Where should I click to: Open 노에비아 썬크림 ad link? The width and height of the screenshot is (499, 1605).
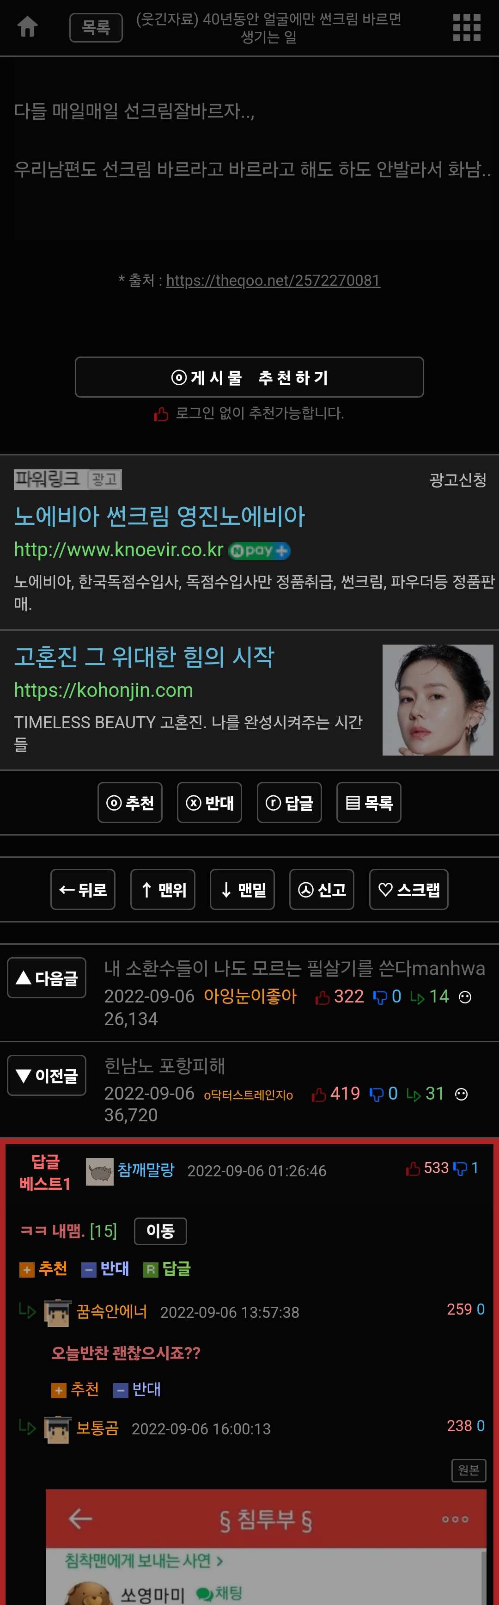(159, 516)
